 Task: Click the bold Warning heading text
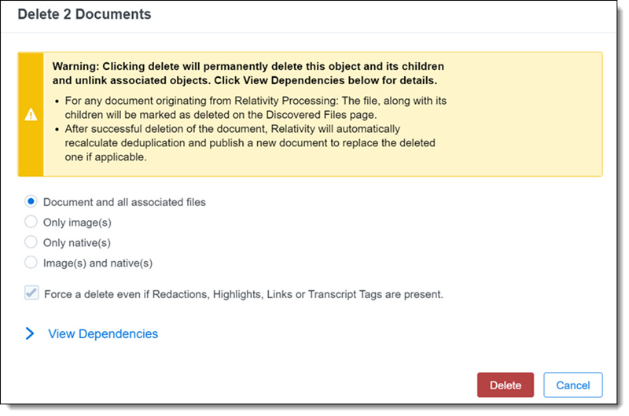(x=248, y=73)
